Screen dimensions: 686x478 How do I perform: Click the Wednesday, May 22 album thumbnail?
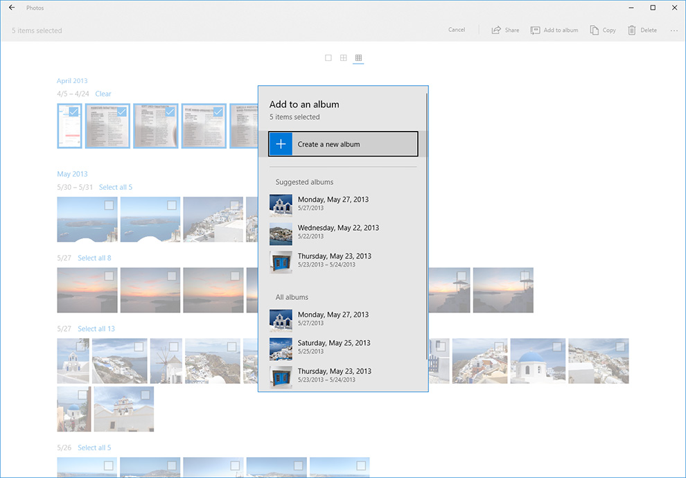[x=281, y=233]
